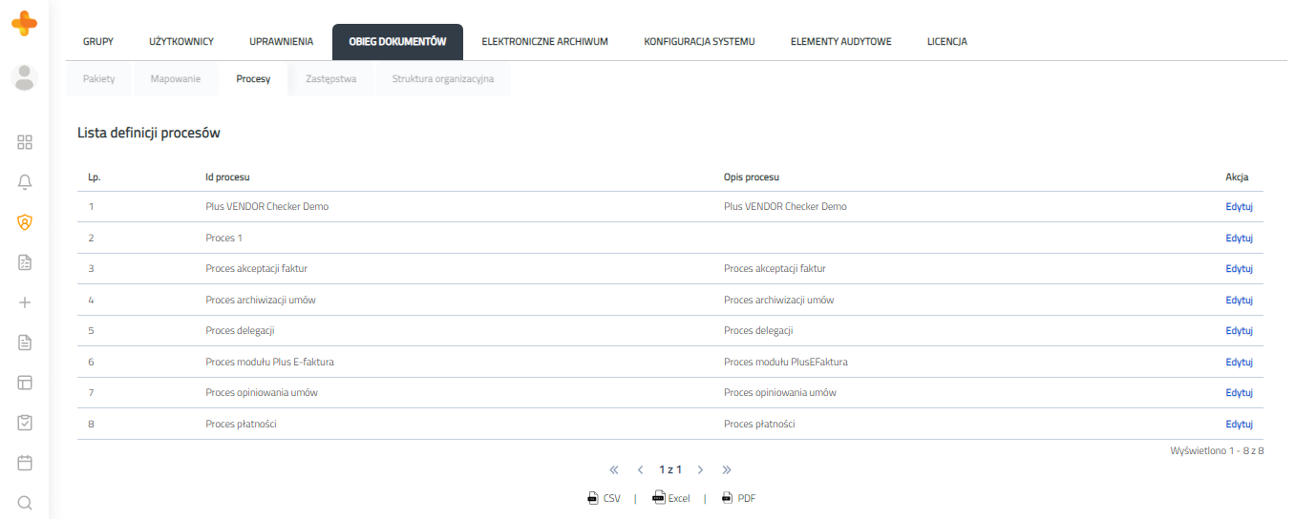
Task: Select the orange admin shield icon
Action: tap(25, 222)
